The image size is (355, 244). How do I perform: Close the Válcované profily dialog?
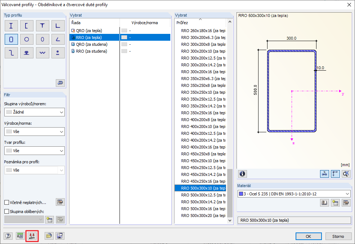click(x=349, y=5)
